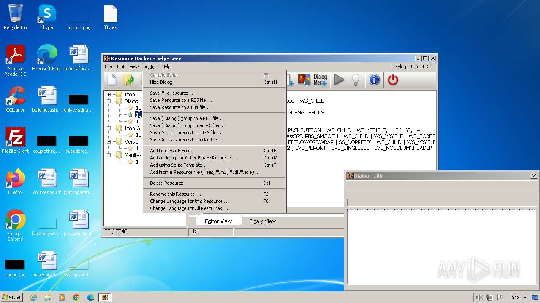Open FileZilla Client desktop shortcut
The image size is (540, 303).
point(15,141)
